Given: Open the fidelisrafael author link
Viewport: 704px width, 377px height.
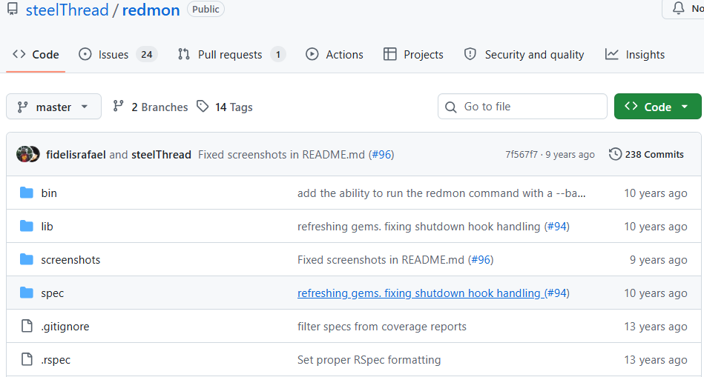Looking at the screenshot, I should pos(76,155).
